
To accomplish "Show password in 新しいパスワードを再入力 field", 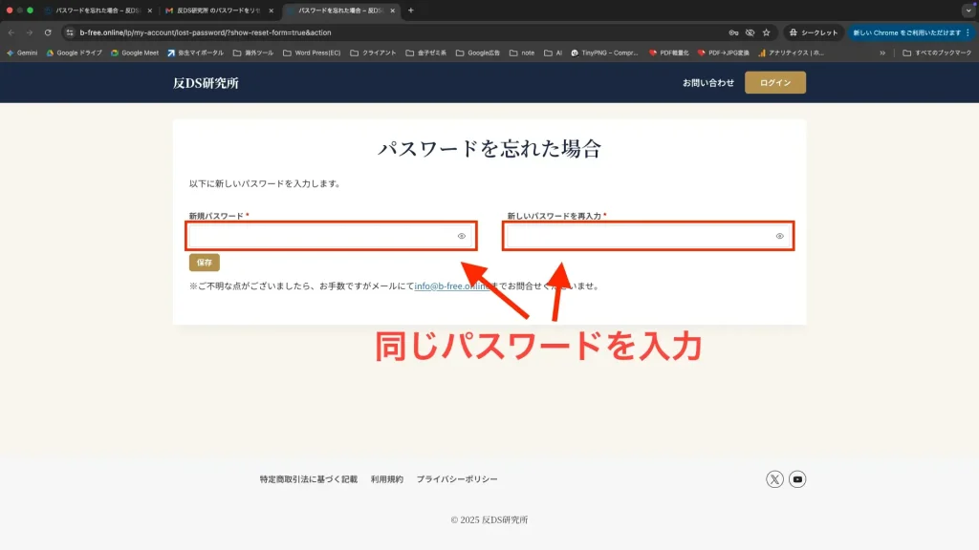I will point(779,236).
